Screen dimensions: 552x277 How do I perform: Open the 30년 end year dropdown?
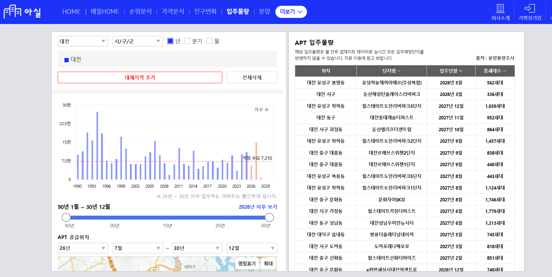click(197, 248)
